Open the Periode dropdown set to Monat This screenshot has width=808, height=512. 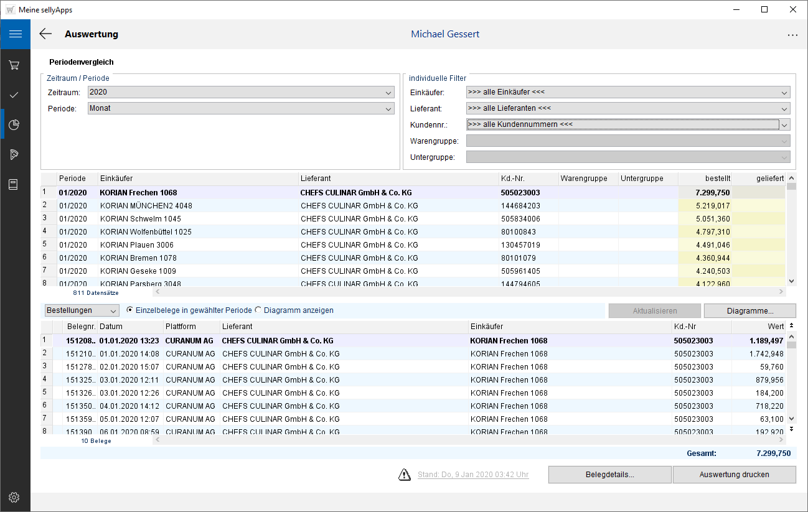pyautogui.click(x=241, y=108)
